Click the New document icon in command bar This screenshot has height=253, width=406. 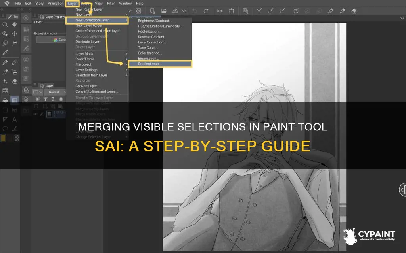(x=153, y=11)
